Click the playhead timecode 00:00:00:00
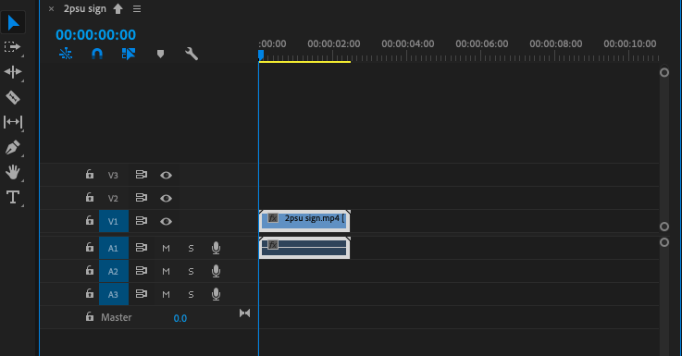 tap(95, 35)
